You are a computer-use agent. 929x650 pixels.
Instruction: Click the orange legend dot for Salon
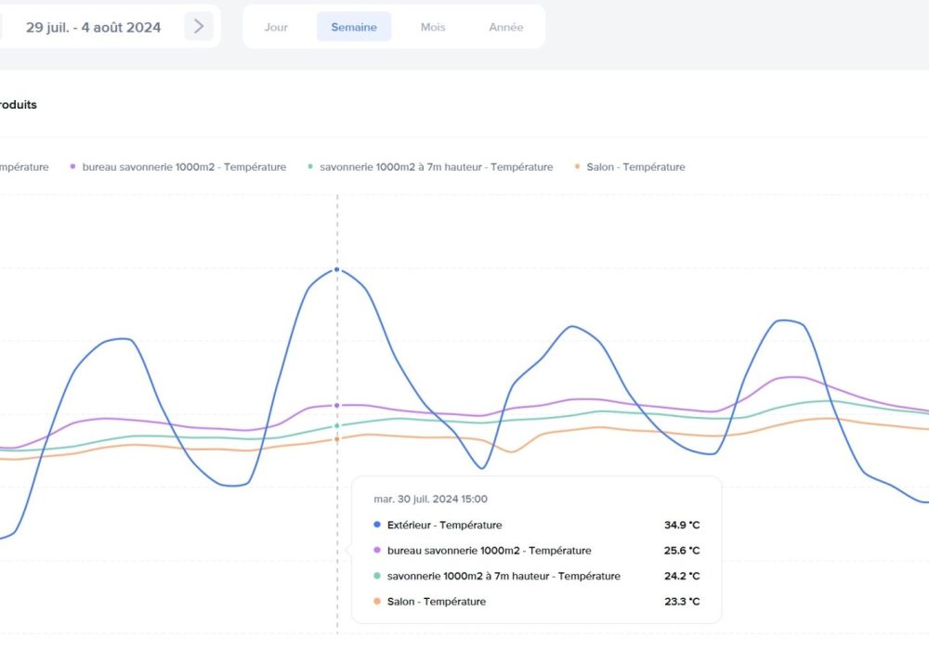tap(577, 167)
